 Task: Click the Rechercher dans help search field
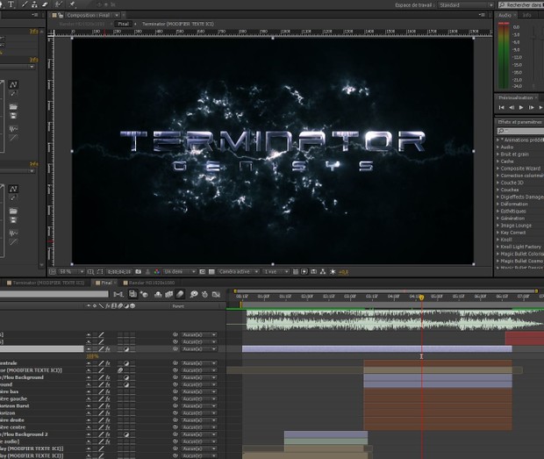pos(521,5)
